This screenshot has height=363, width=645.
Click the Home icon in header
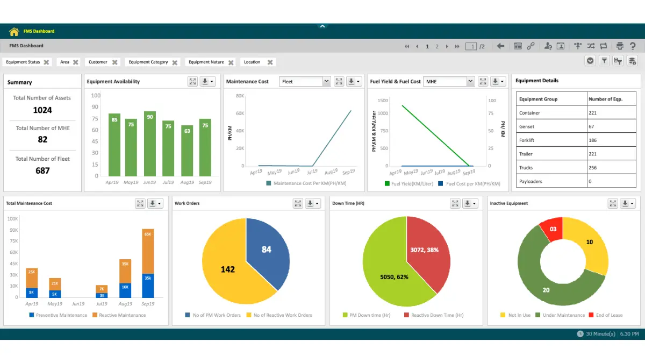point(14,32)
